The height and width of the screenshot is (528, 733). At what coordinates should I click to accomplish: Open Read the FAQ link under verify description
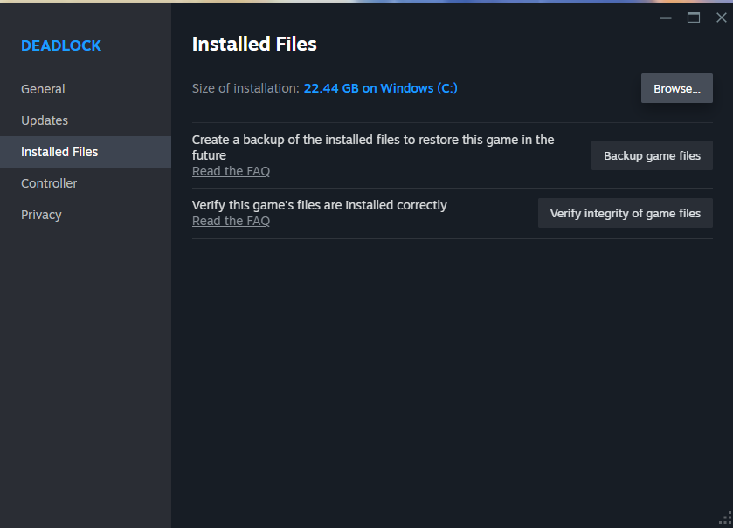pyautogui.click(x=231, y=221)
